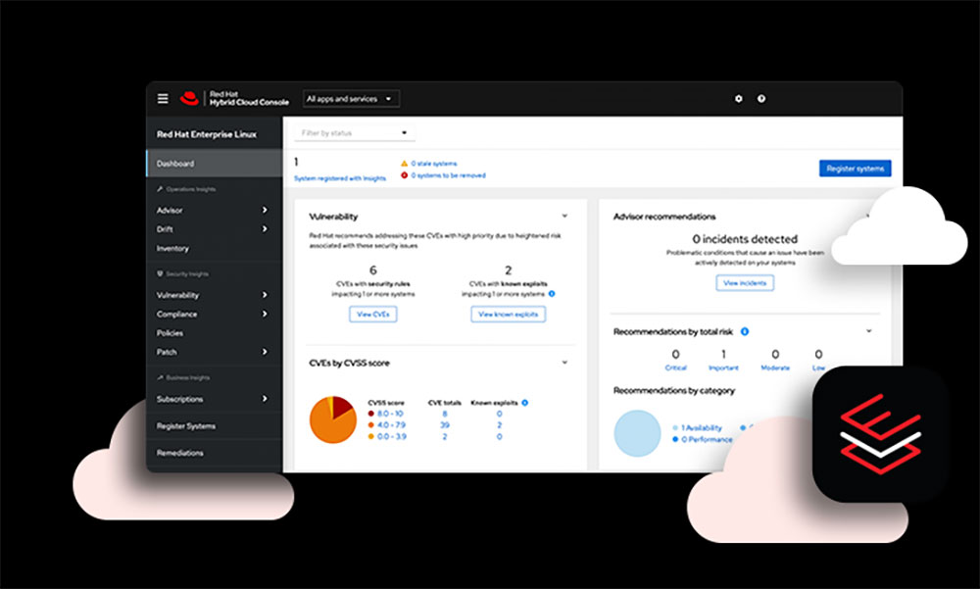Screen dimensions: 980x589
Task: Collapse the CVEs by CVSS score section
Action: 564,363
